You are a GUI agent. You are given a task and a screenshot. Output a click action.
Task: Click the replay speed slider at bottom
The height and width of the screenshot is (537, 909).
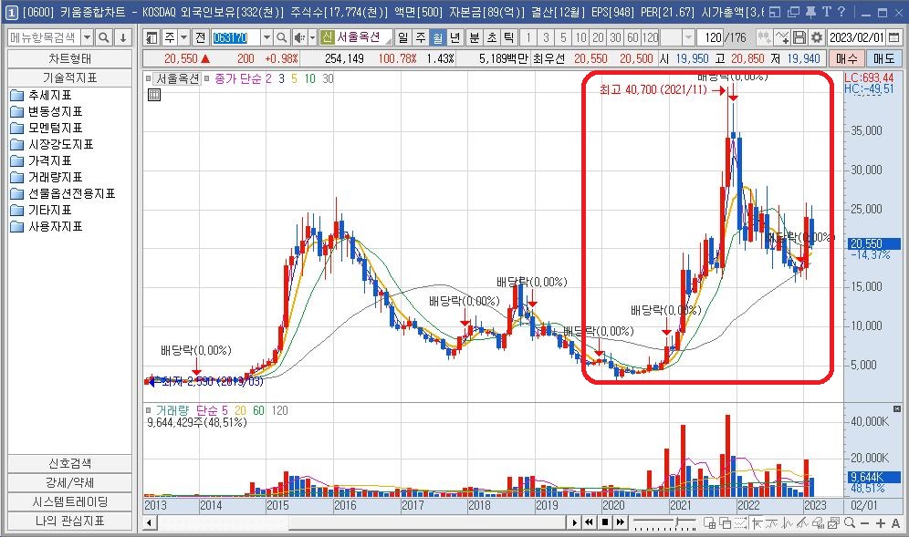[665, 523]
